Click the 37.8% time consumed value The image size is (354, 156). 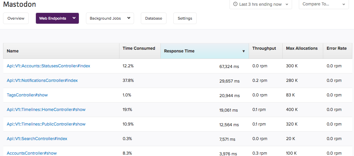click(128, 81)
